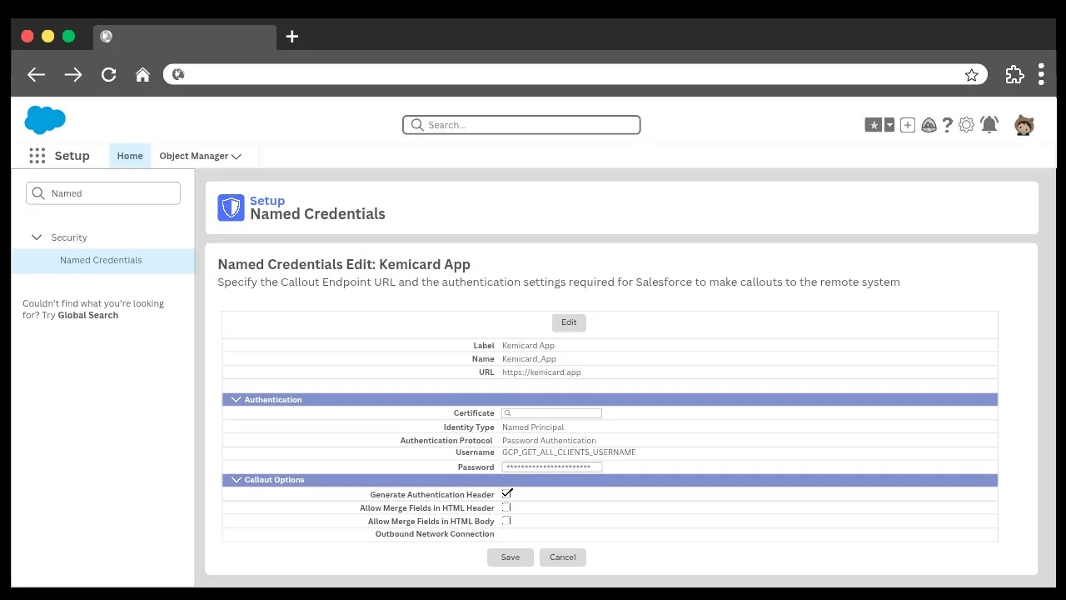Open the Global Search link

click(x=88, y=315)
